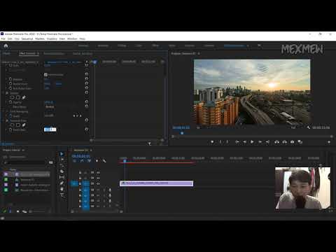
Task: Toggle the Anti-flicker Filter stopwatch
Action: tap(10, 88)
